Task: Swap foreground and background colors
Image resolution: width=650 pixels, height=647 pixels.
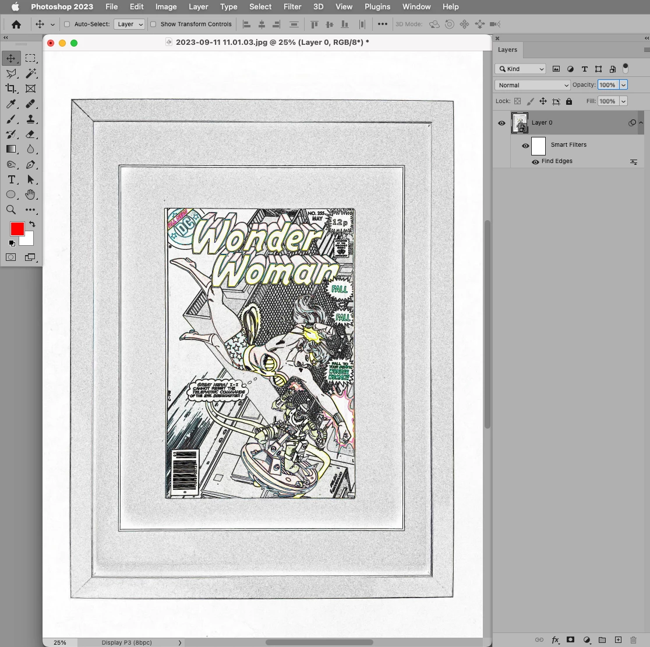Action: [x=33, y=224]
